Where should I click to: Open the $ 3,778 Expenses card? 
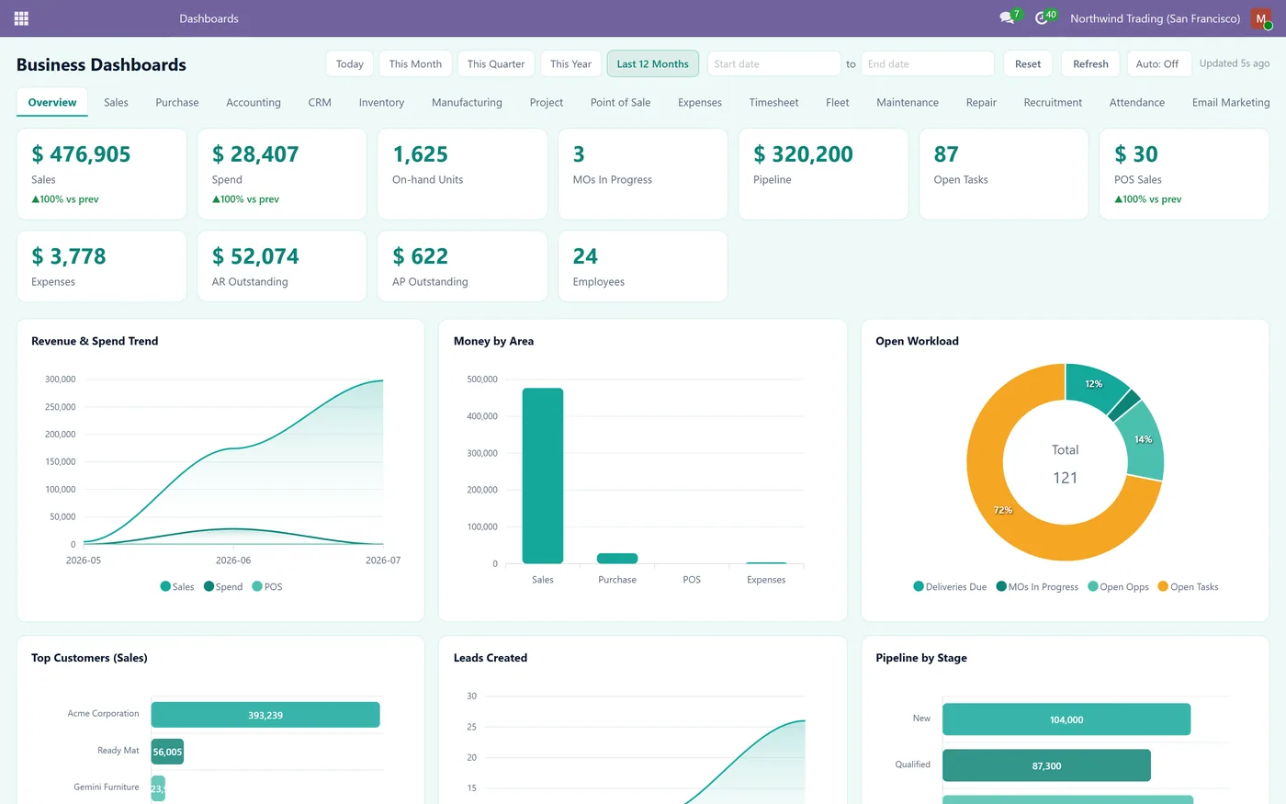[101, 266]
